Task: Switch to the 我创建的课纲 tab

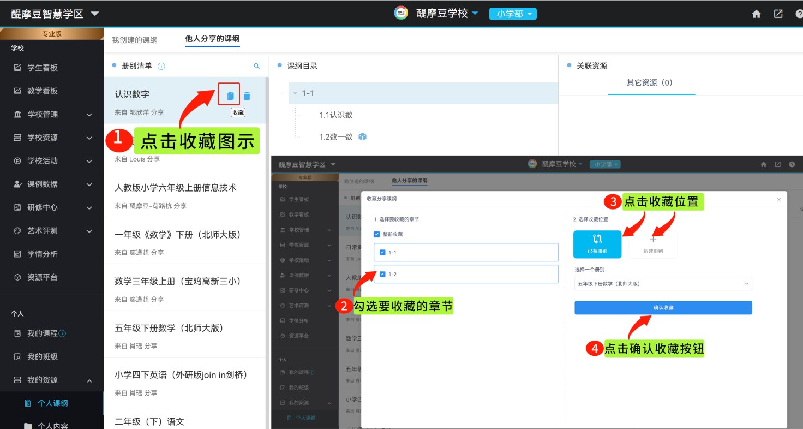Action: [135, 40]
